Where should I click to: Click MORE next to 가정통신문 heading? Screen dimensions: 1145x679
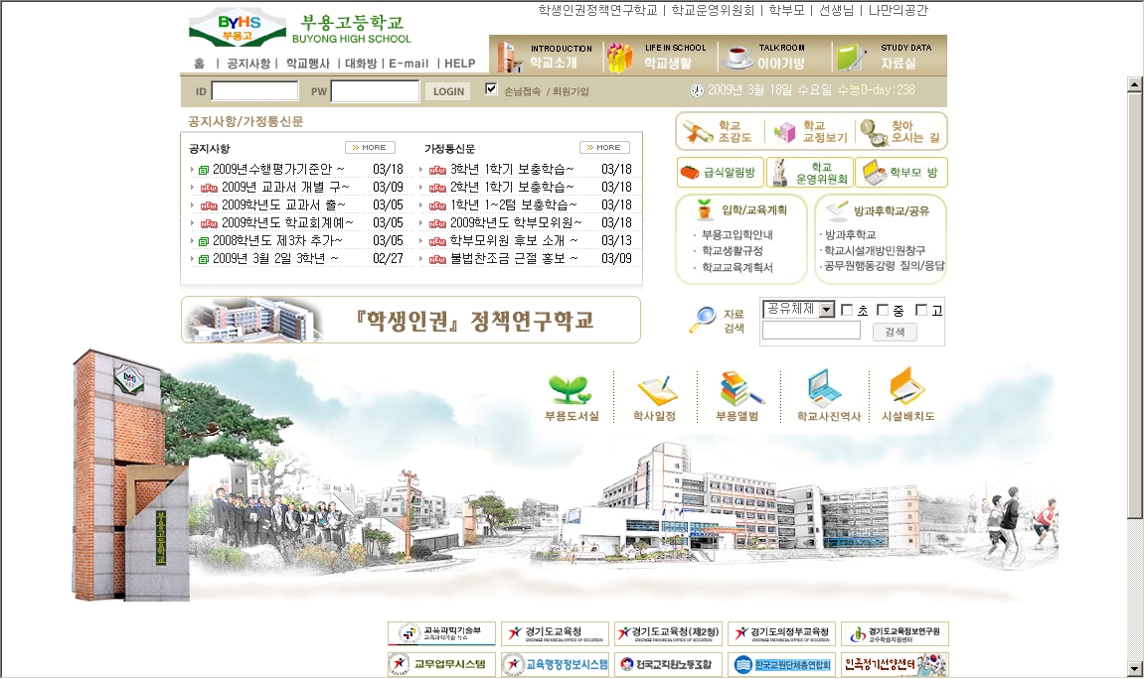click(x=604, y=148)
